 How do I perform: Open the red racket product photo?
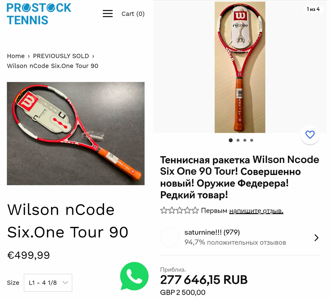point(76,133)
